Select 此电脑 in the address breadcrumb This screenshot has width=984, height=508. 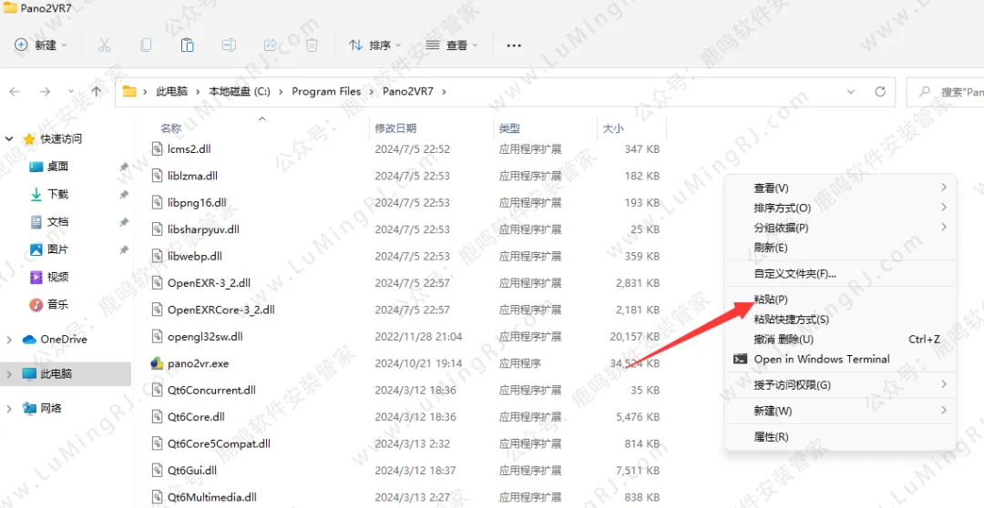tap(172, 92)
